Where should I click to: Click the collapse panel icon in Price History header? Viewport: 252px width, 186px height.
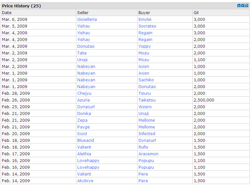coord(239,6)
